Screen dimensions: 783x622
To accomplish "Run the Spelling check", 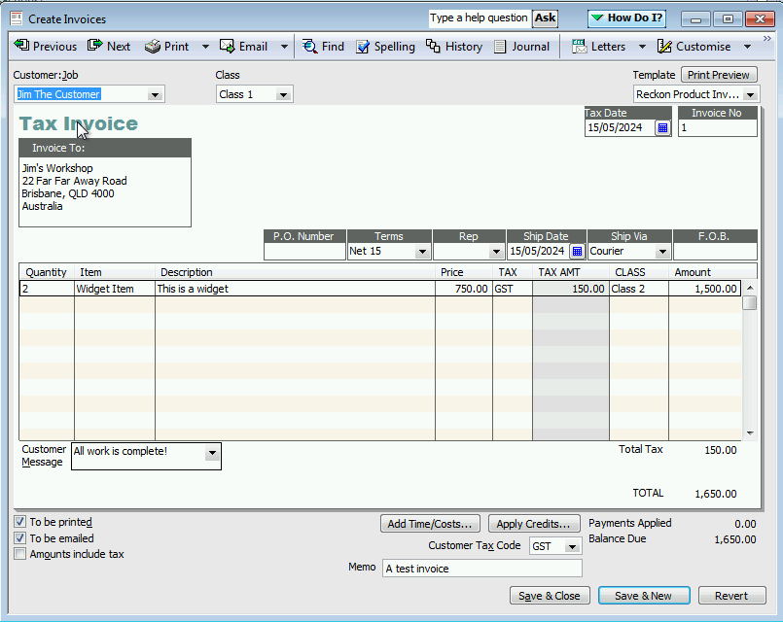I will (x=385, y=47).
